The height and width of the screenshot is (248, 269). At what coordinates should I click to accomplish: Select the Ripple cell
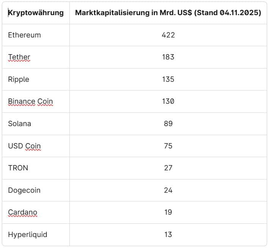click(19, 79)
